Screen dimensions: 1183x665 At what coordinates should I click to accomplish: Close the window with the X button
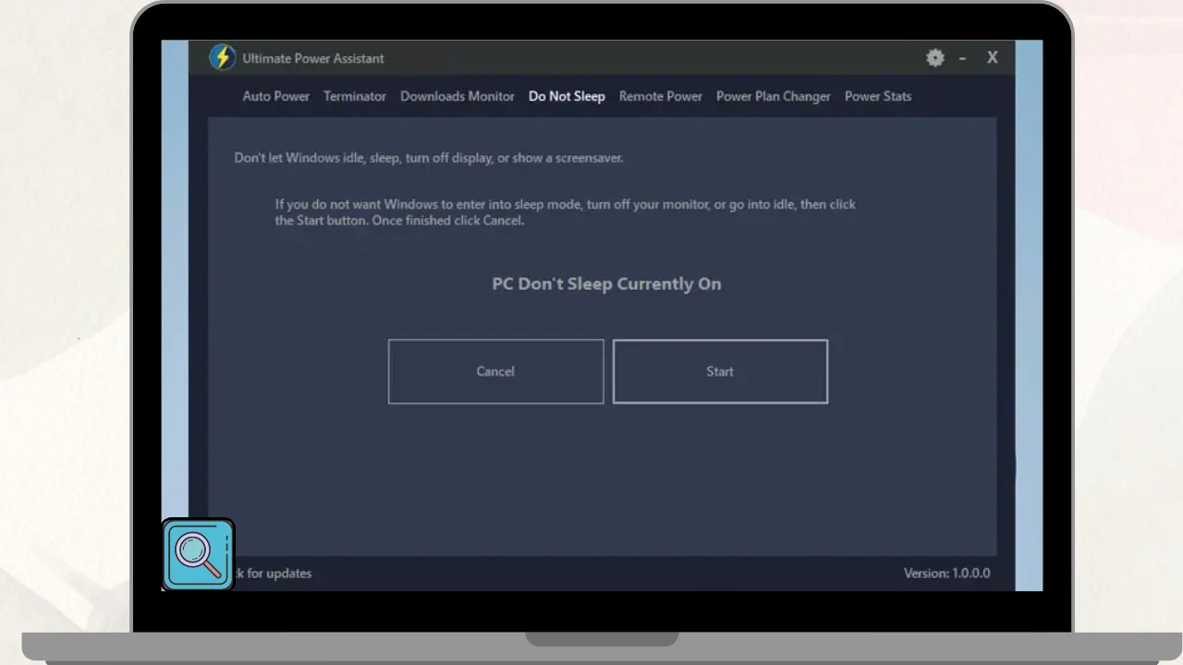pos(992,57)
